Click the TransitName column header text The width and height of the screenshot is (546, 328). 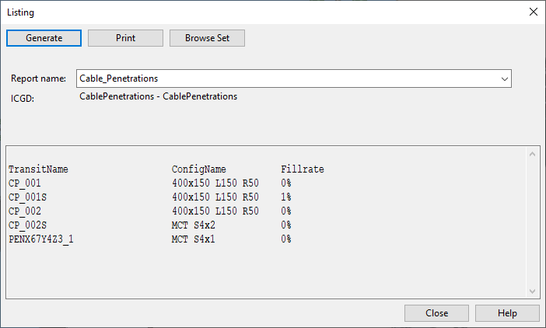tap(38, 169)
